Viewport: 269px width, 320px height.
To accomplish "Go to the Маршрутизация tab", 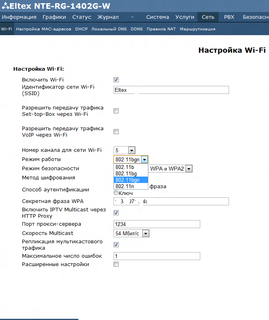I will (x=197, y=29).
